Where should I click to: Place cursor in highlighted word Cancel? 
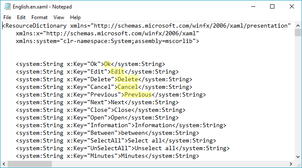pyautogui.click(x=128, y=87)
